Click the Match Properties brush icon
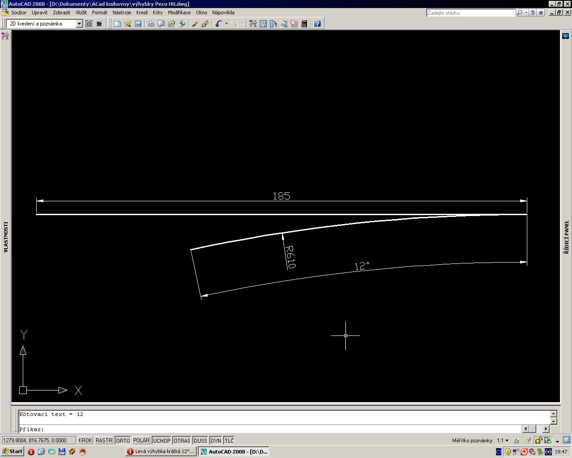 tap(195, 24)
